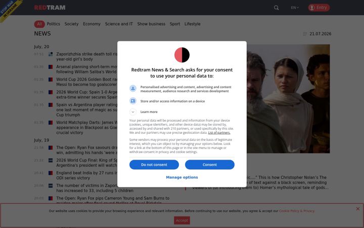Screen dimensions: 364x228
Task: Click source flag icon beside Arsenal headline
Action: 51,67
